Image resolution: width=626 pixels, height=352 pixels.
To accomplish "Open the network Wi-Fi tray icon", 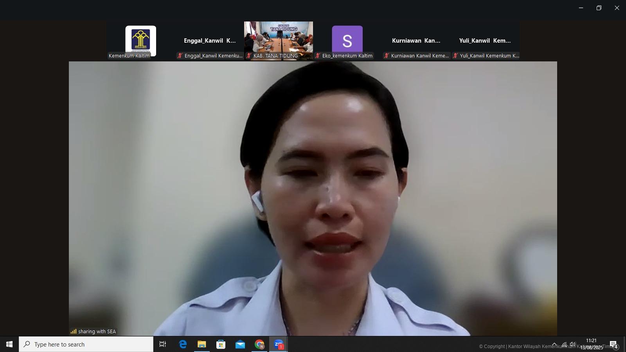I will pos(564,345).
